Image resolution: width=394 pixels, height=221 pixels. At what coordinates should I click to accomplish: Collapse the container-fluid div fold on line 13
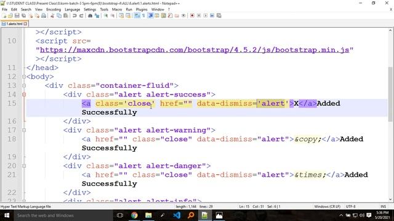pos(24,86)
